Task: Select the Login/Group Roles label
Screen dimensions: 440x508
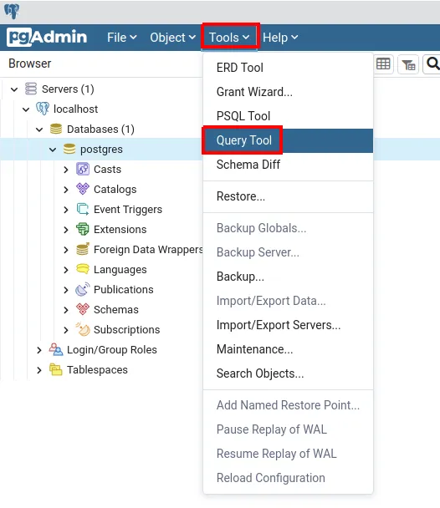Action: pos(112,350)
